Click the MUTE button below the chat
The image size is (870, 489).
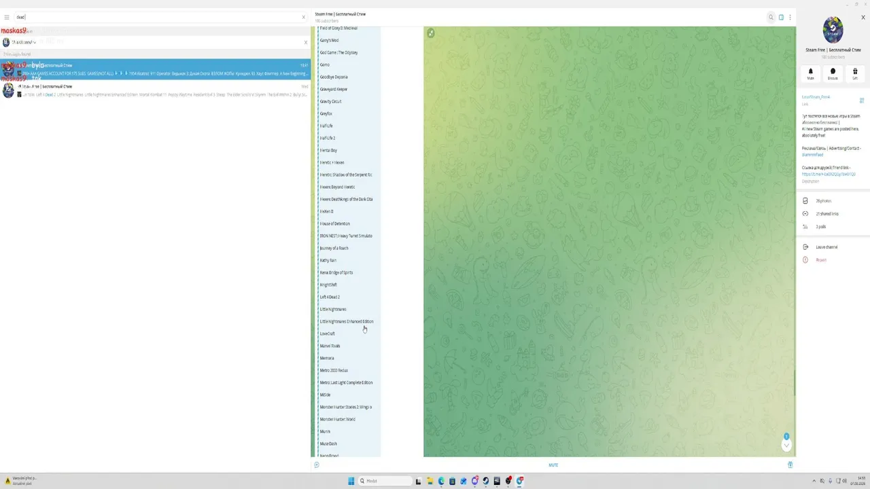(553, 465)
